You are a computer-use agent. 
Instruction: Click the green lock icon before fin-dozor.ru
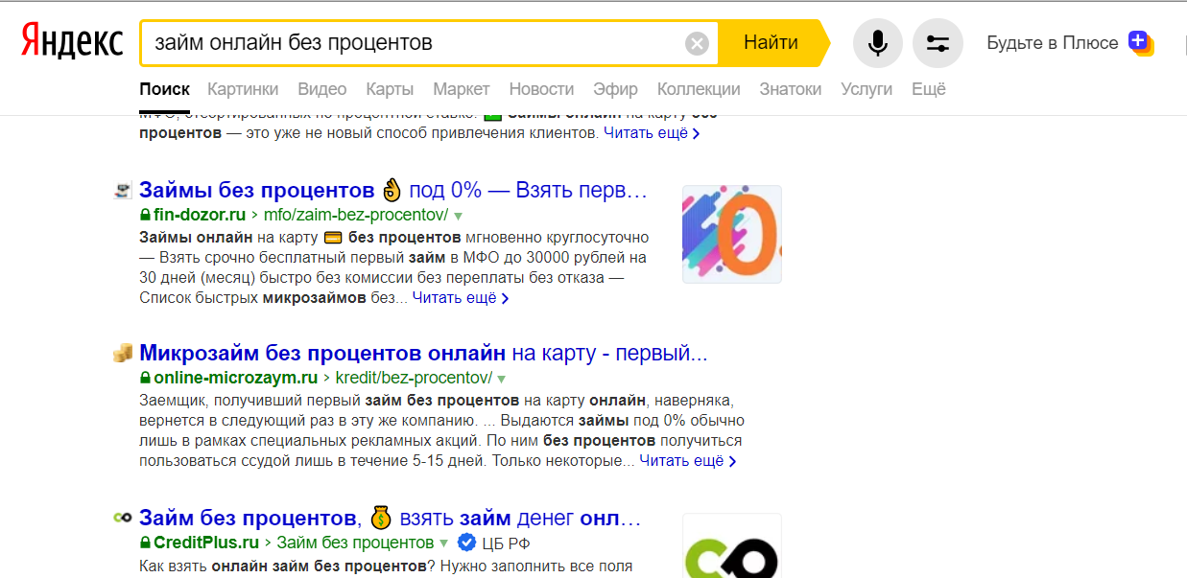[x=145, y=215]
